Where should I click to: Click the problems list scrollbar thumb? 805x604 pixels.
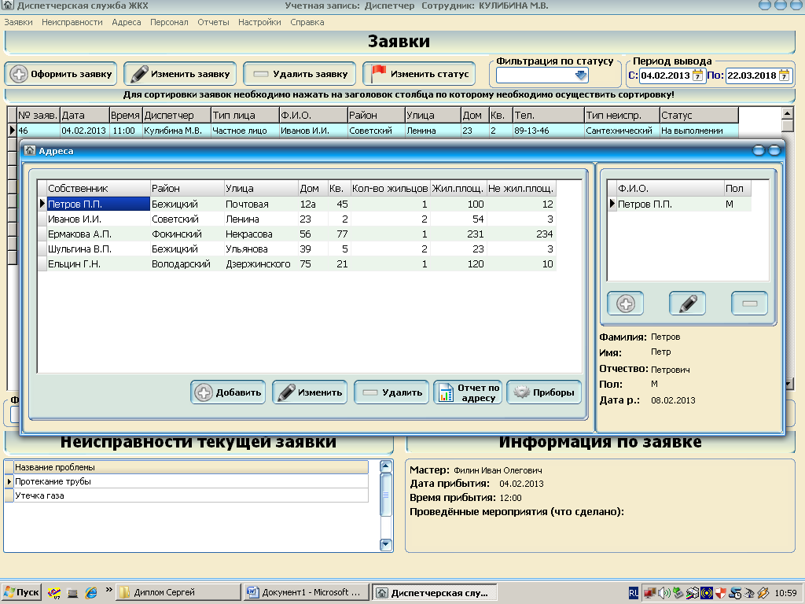click(385, 495)
